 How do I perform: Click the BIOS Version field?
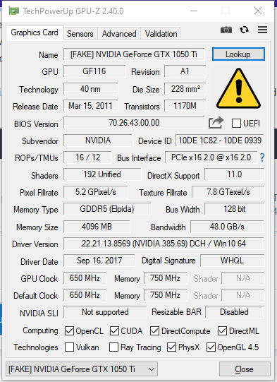[134, 123]
